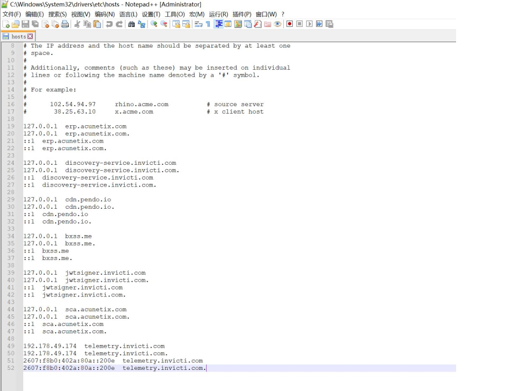Click the Paste clipboard icon

(x=97, y=24)
